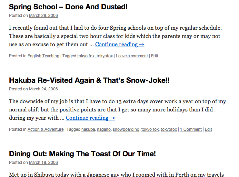
Task: Edit the Spring School post
Action: click(155, 56)
